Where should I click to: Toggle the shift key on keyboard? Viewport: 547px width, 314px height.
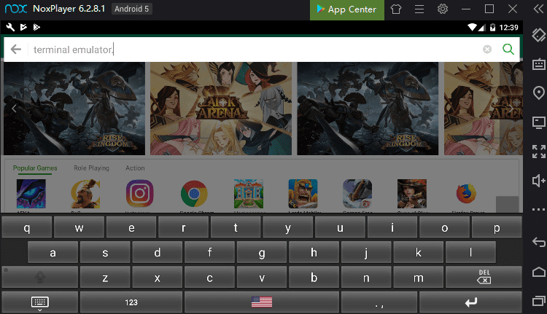[40, 278]
